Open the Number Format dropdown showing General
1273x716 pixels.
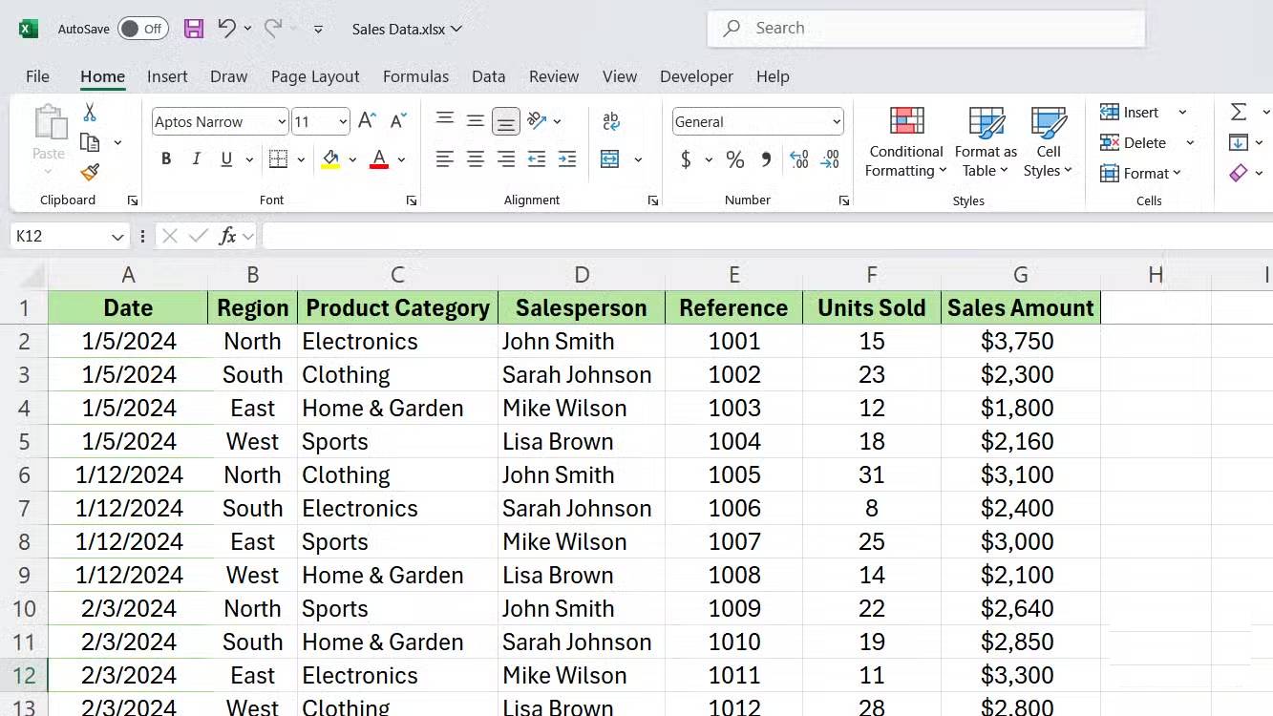coord(836,121)
